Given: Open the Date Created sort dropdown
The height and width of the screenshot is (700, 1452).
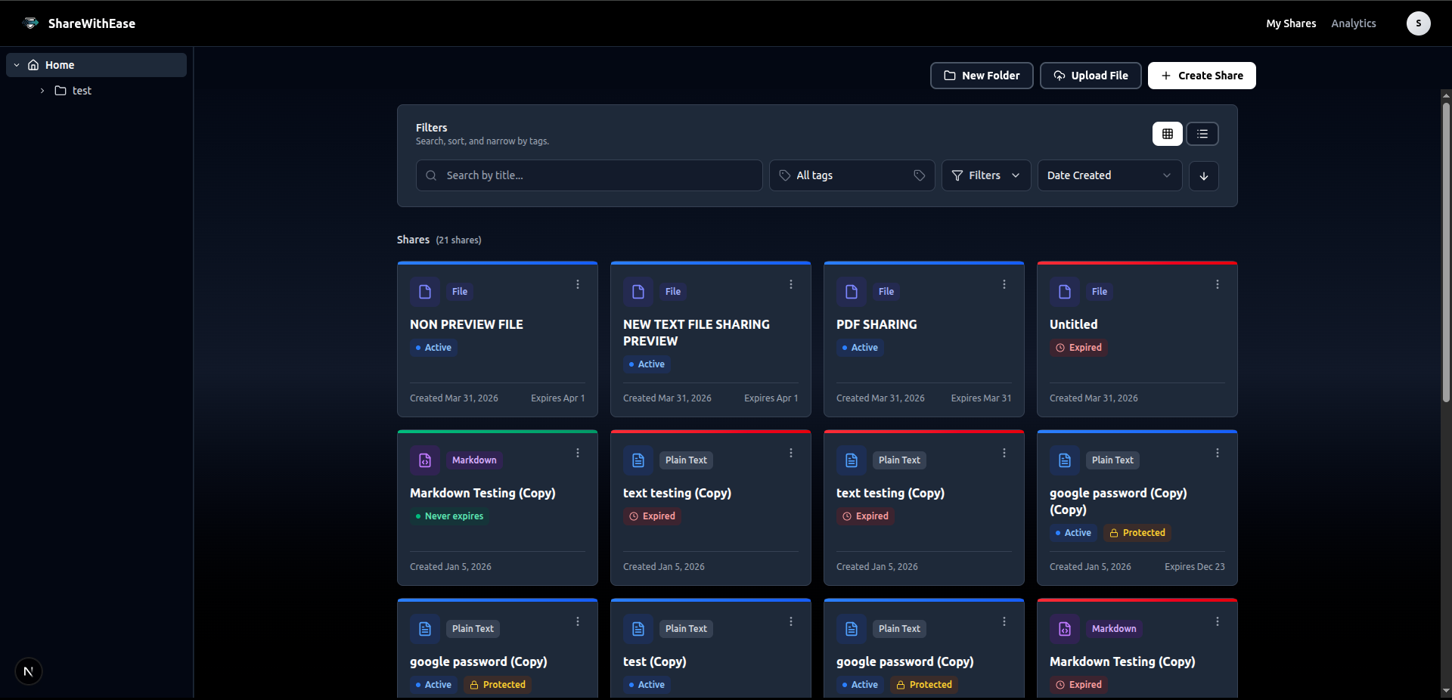Looking at the screenshot, I should [1109, 175].
